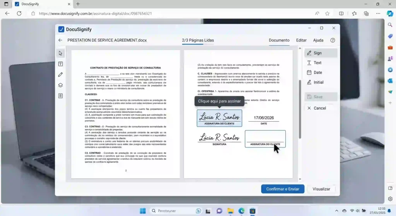
Task: Click the taskbar clock and date
Action: (x=377, y=211)
